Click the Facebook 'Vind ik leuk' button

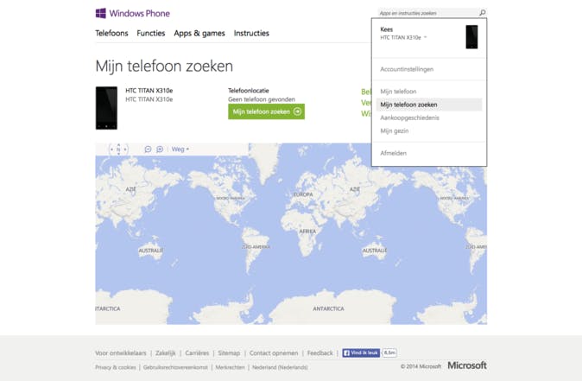(361, 352)
